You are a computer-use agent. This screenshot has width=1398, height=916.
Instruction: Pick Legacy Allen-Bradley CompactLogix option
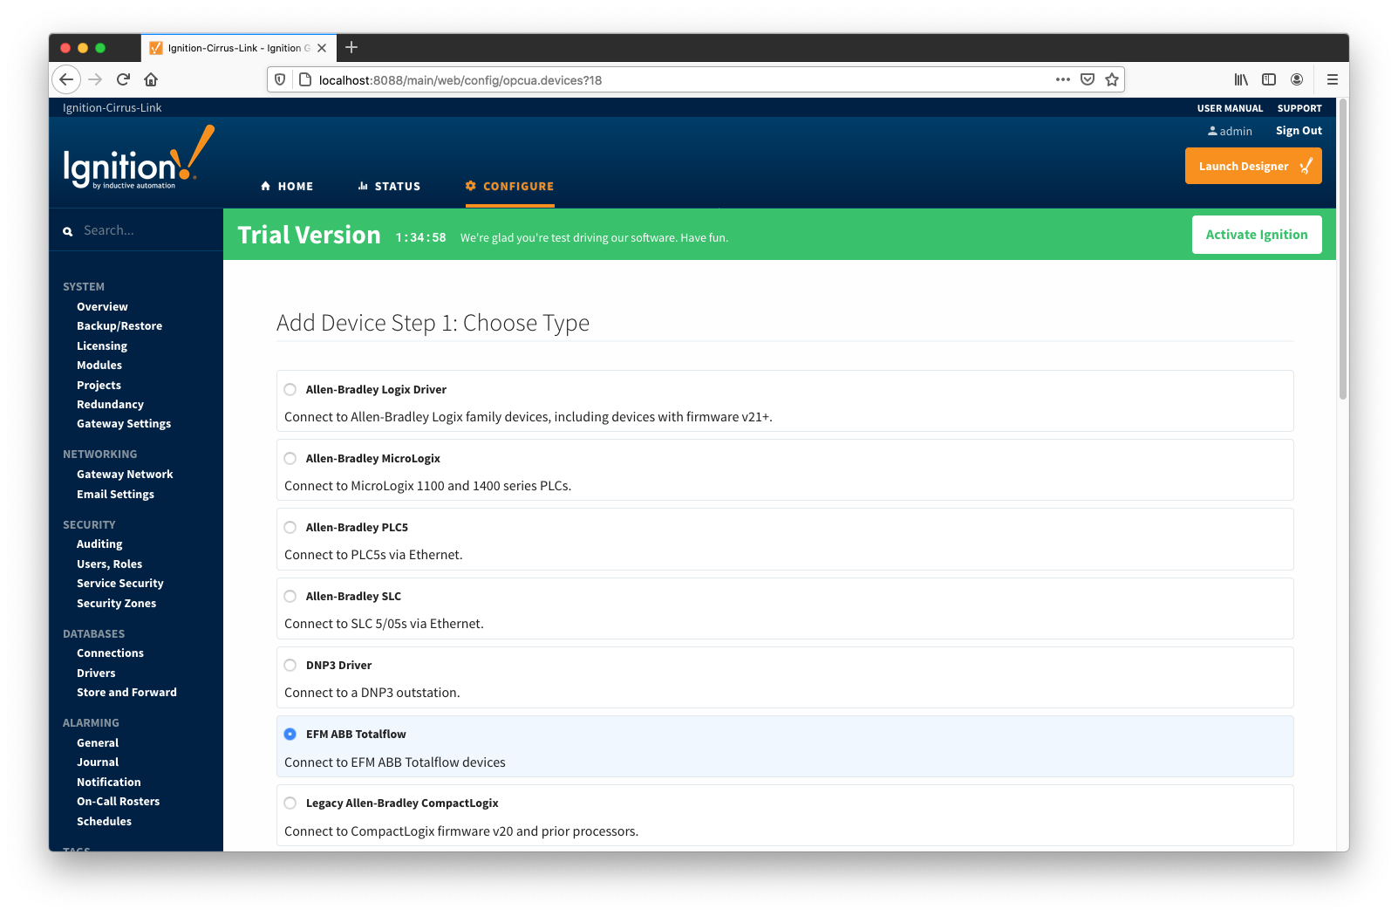pyautogui.click(x=290, y=803)
